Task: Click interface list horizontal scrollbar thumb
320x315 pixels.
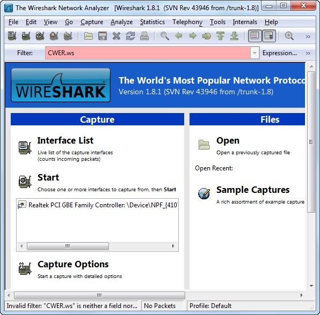Action: pos(68,246)
